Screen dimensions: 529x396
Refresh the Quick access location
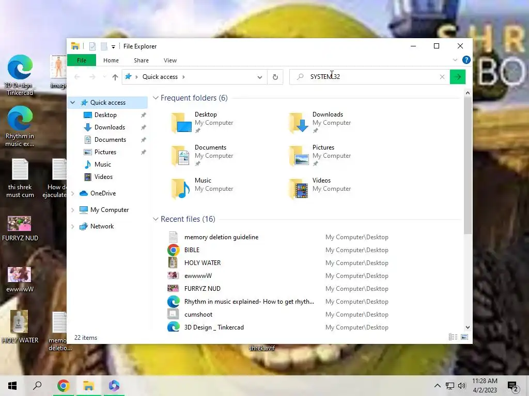(x=275, y=77)
